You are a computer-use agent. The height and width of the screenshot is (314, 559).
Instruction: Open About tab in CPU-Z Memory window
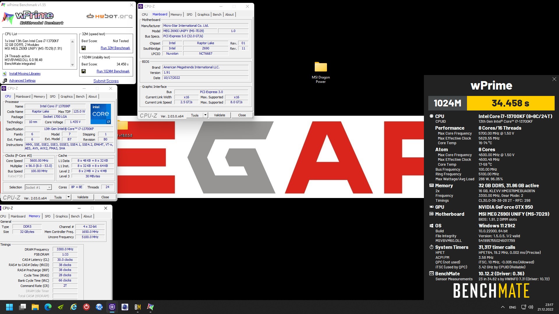[x=88, y=216]
